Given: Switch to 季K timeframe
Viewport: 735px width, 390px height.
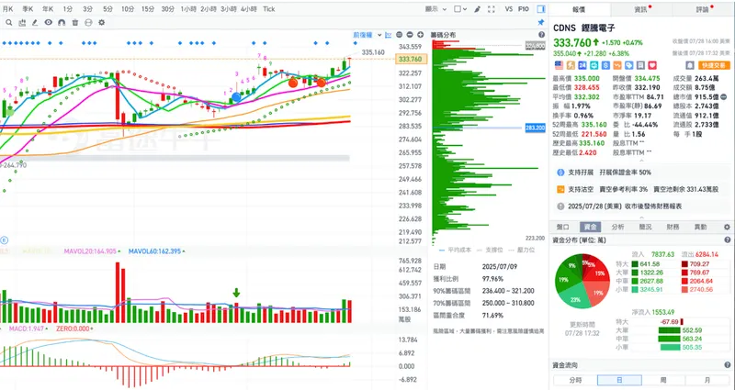Looking at the screenshot, I should point(28,9).
